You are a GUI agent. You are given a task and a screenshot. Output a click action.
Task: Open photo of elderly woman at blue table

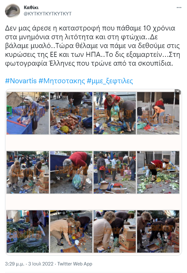click(28, 113)
